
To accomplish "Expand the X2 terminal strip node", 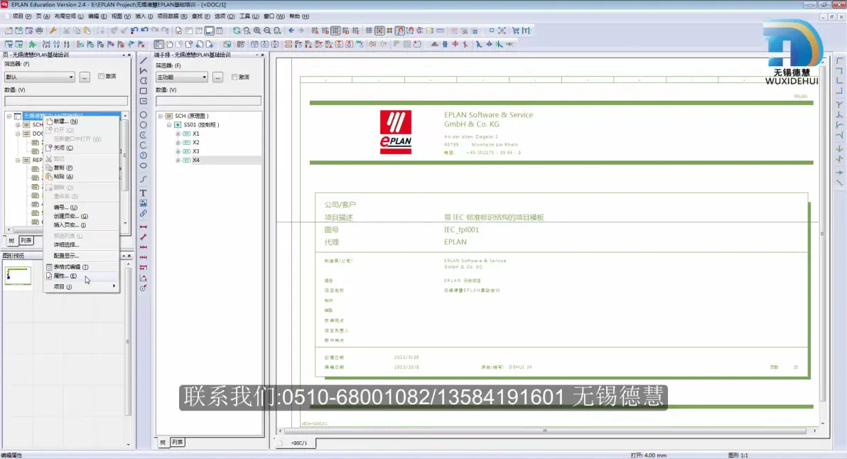I will 178,143.
